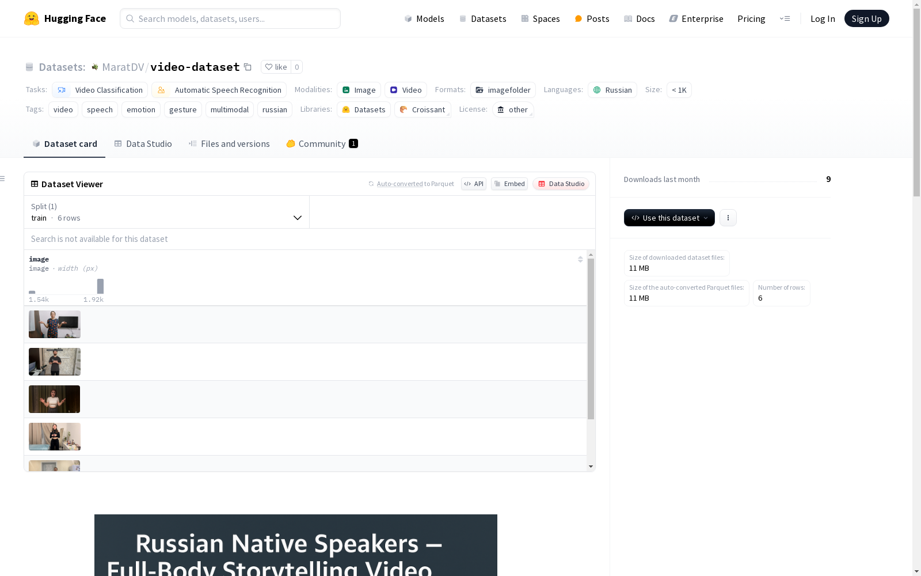Click the small left width histogram bar

pos(32,292)
